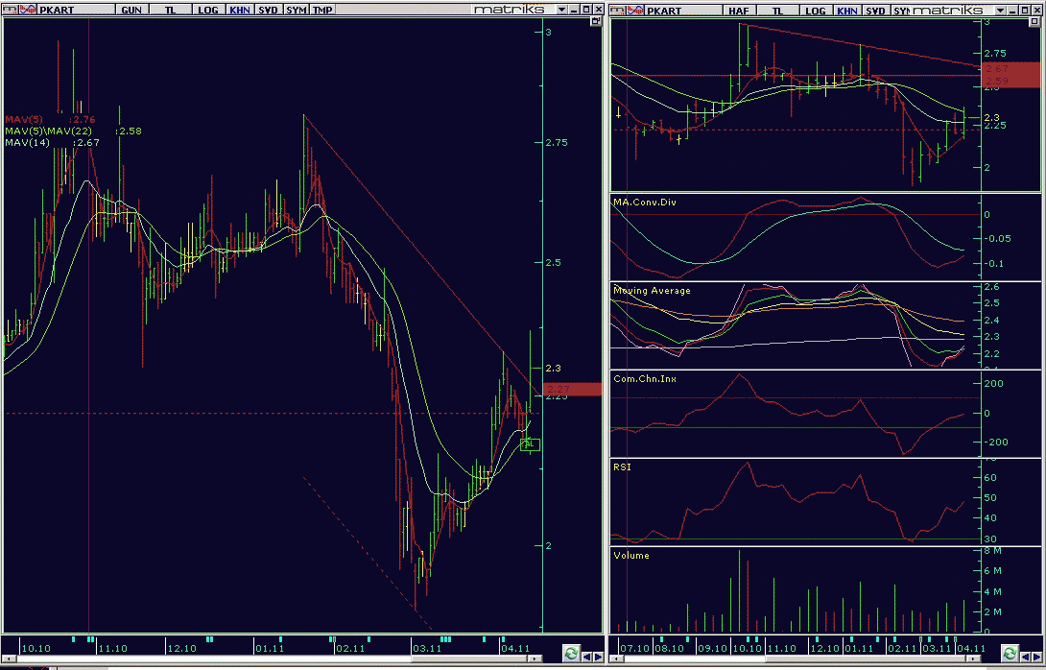Viewport: 1046px width, 670px height.
Task: Toggle SVD in the left window toolbar
Action: (x=268, y=10)
